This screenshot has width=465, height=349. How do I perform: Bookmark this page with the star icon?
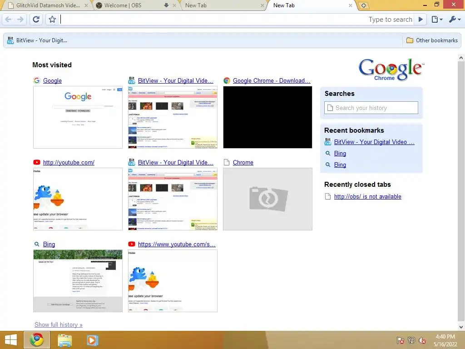click(x=52, y=20)
